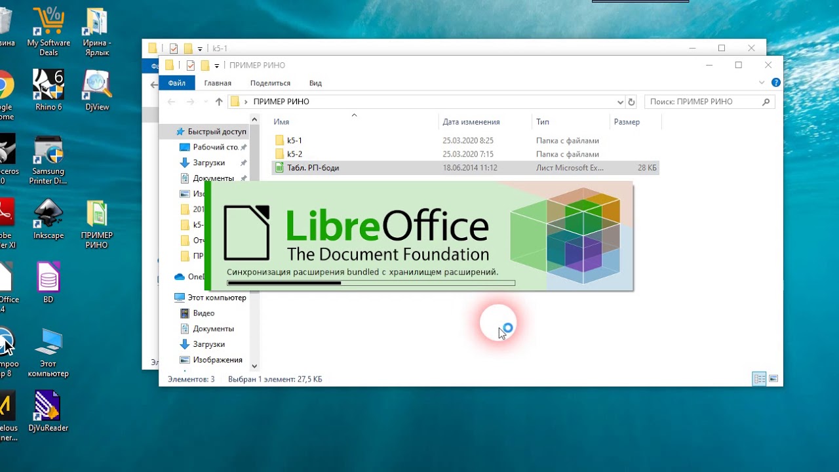The image size is (839, 472).
Task: Open the BD database desktop icon
Action: (49, 283)
